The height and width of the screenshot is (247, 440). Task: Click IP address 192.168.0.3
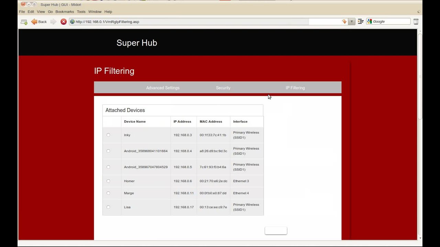[x=183, y=135]
